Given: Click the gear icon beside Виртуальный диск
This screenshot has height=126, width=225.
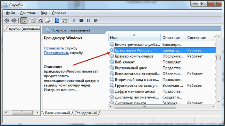Looking at the screenshot, I should pyautogui.click(x=112, y=68).
